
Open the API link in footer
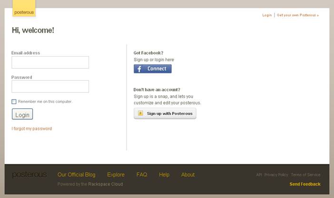(259, 175)
